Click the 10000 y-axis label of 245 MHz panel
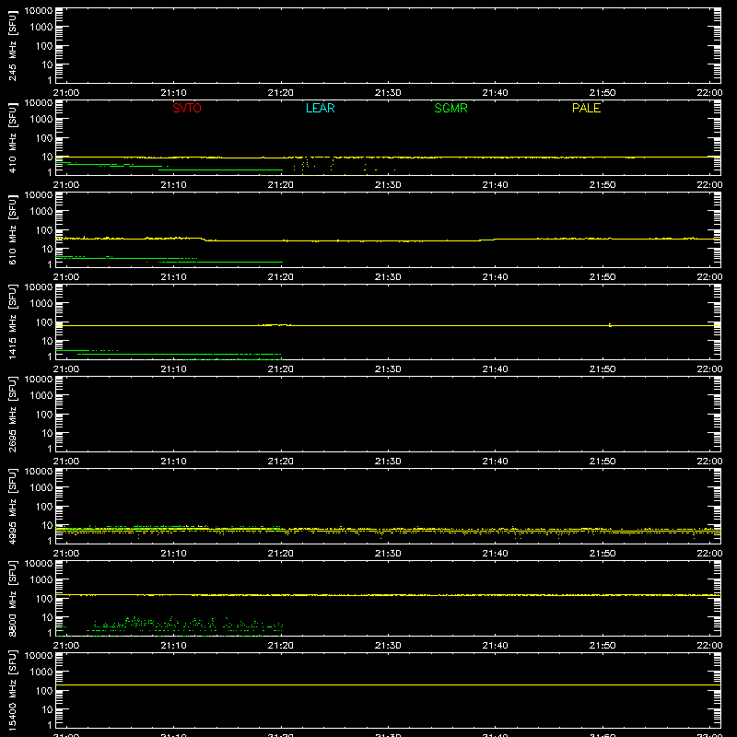 [x=39, y=11]
